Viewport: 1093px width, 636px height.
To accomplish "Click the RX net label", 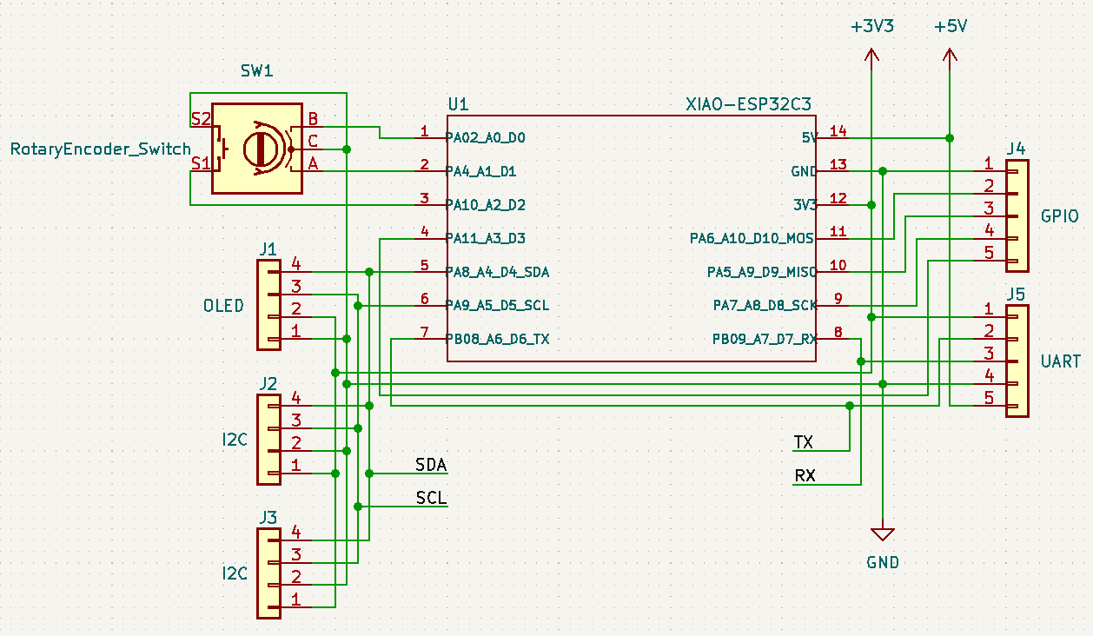I will tap(804, 476).
